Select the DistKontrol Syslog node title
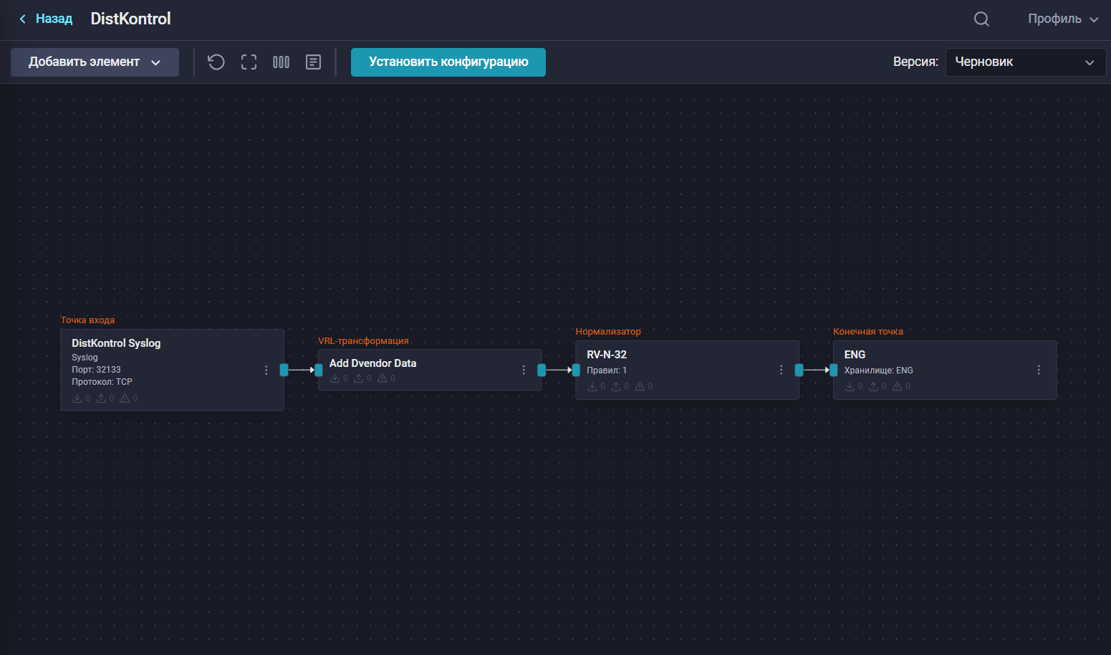1111x655 pixels. click(116, 343)
